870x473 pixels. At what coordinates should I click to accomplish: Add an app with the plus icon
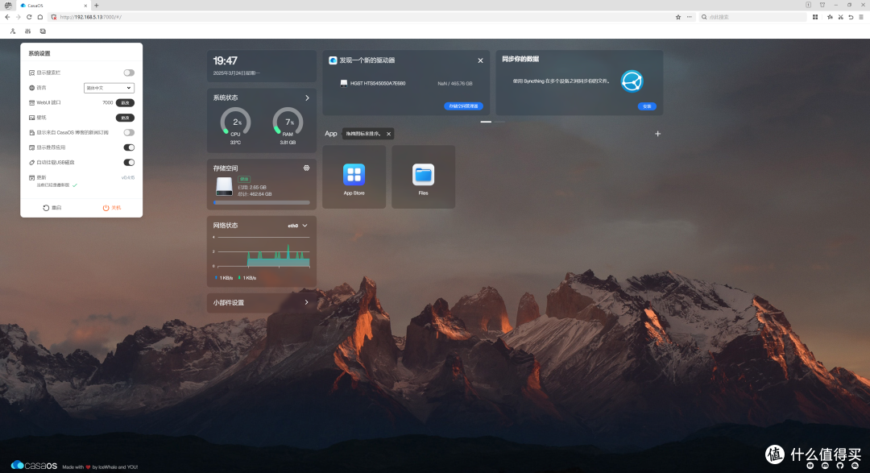click(657, 134)
